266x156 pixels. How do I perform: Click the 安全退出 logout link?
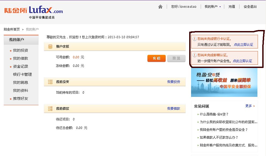tap(250, 7)
